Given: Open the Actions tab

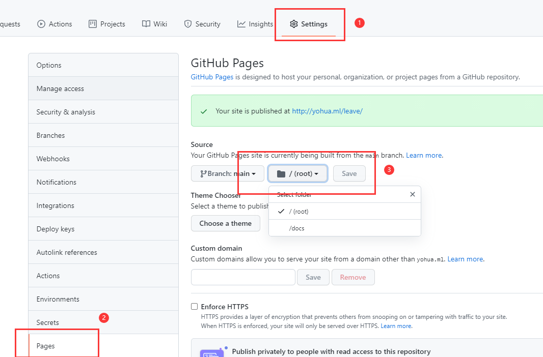Looking at the screenshot, I should (x=55, y=24).
